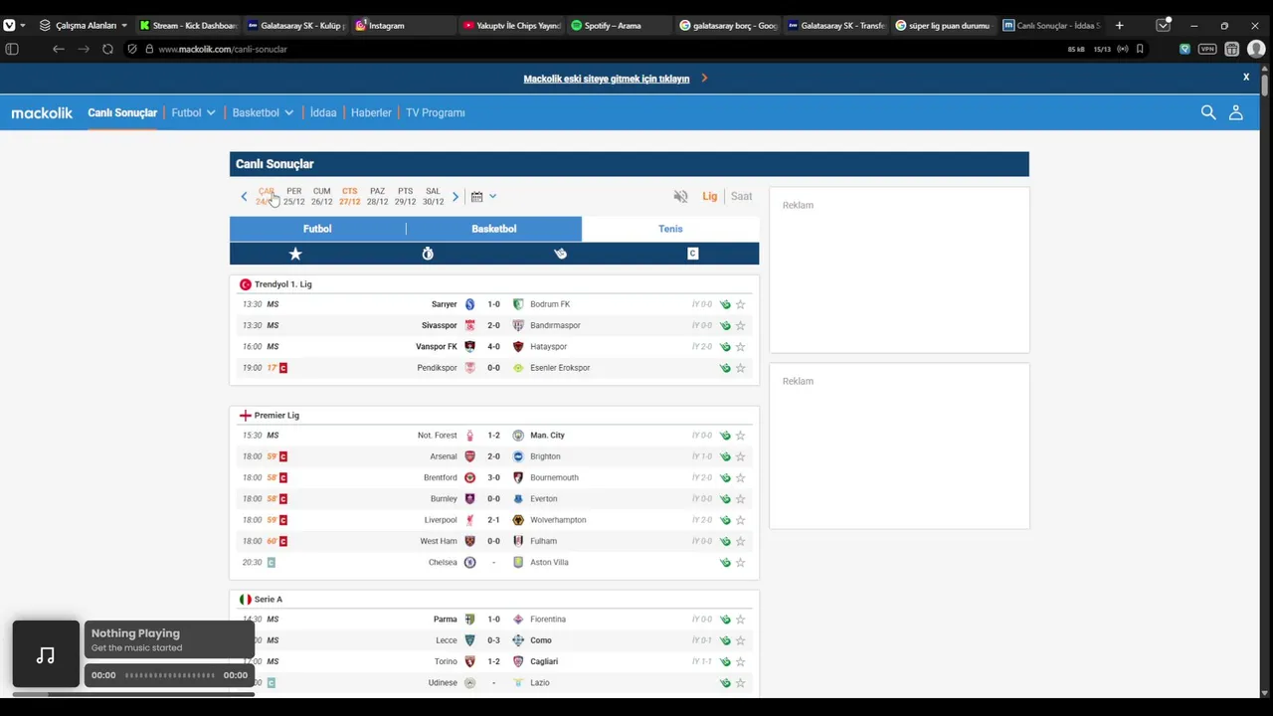Go to next days with right arrow
This screenshot has height=716, width=1273.
[455, 196]
